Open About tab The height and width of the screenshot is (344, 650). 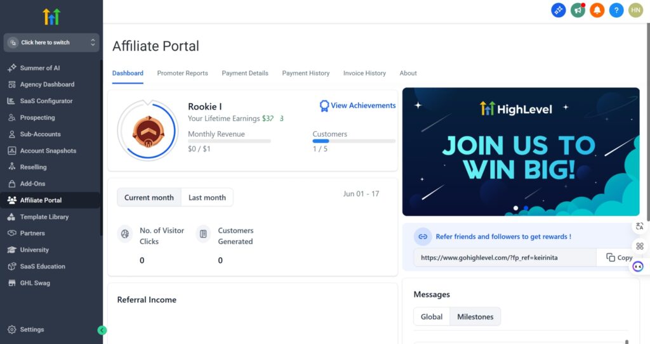408,73
